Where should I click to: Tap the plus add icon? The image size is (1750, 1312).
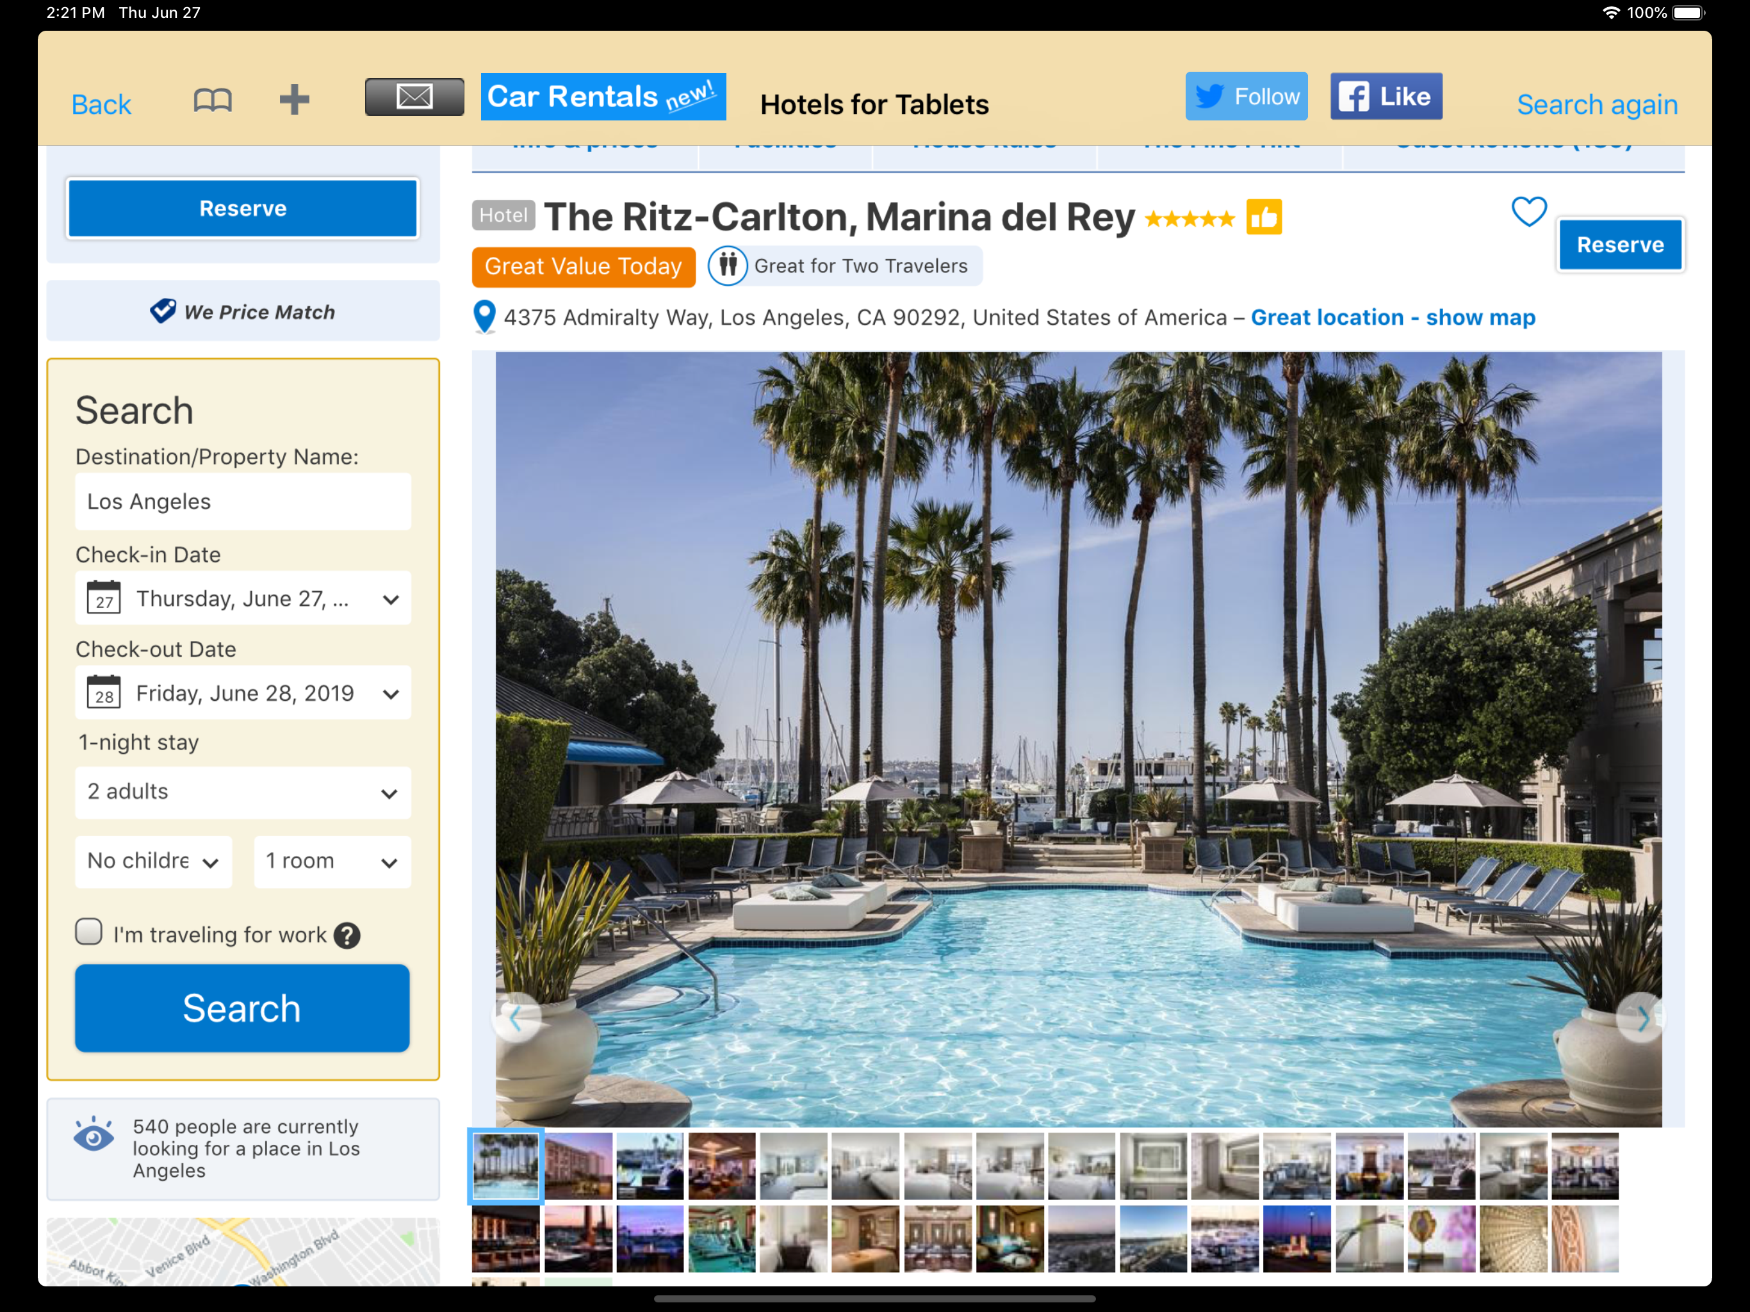(x=293, y=100)
